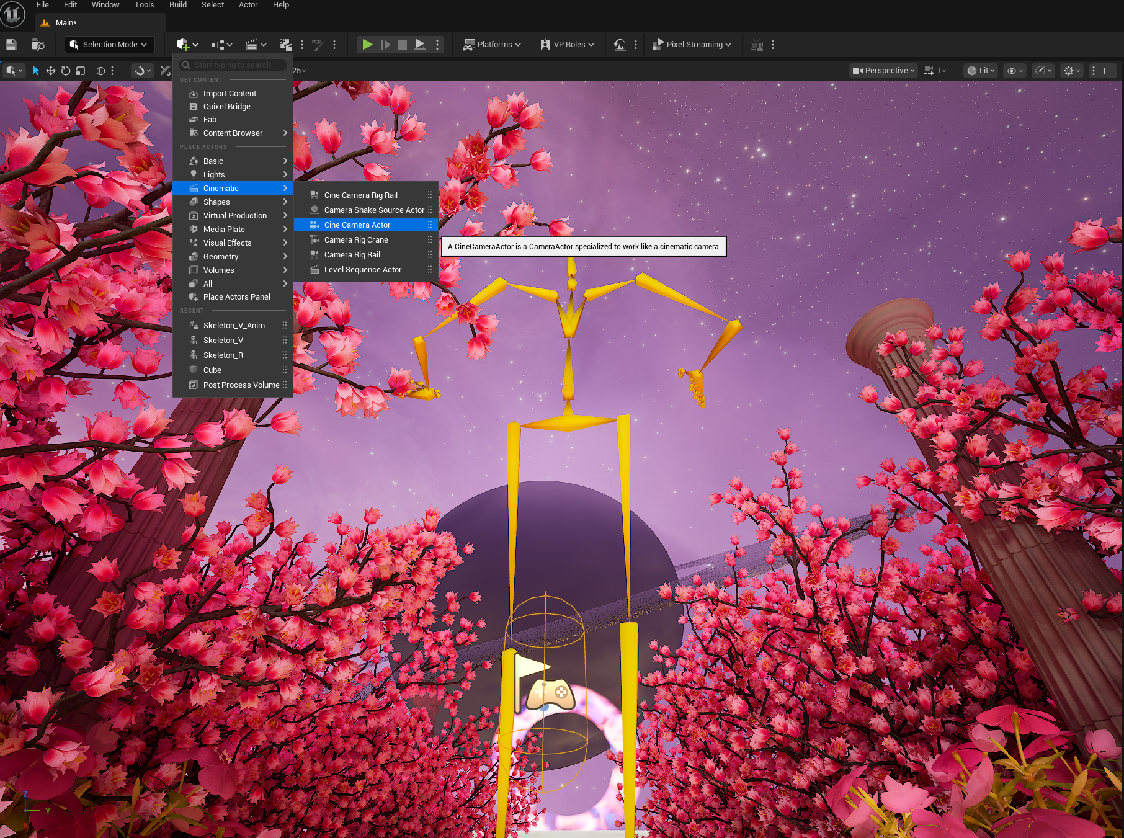
Task: Click Place Actors Panel entry
Action: pos(236,297)
